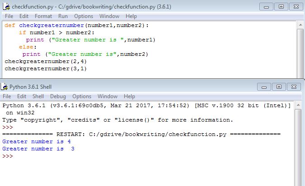Screen dimensions: 305x186
Task: Open Run menu in editor window
Action: point(63,16)
